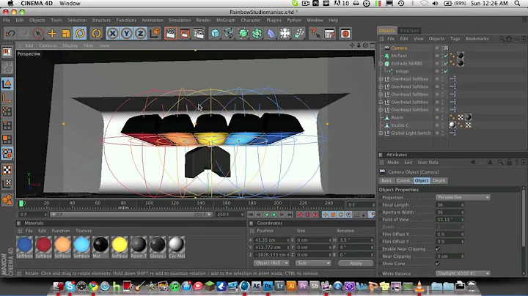Select the Live Selection tool

(38, 33)
